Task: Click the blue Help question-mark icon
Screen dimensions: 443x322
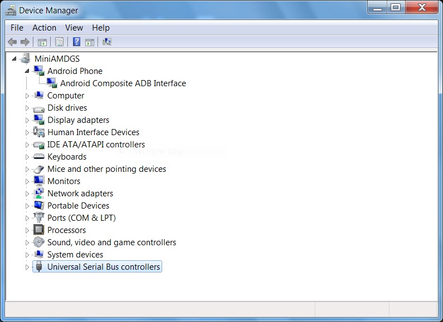Action: (x=76, y=42)
